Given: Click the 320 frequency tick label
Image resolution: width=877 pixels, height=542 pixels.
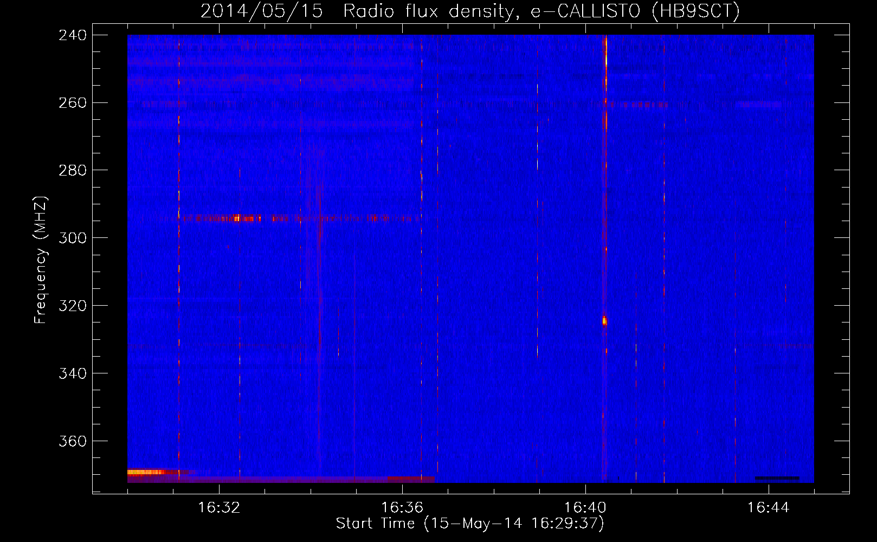Looking at the screenshot, I should coord(73,306).
